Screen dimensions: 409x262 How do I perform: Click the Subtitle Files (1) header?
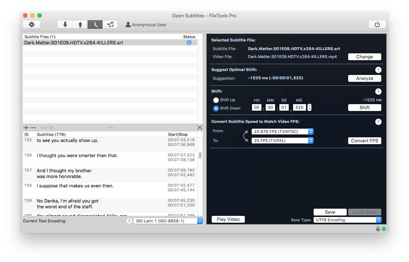[x=102, y=37]
